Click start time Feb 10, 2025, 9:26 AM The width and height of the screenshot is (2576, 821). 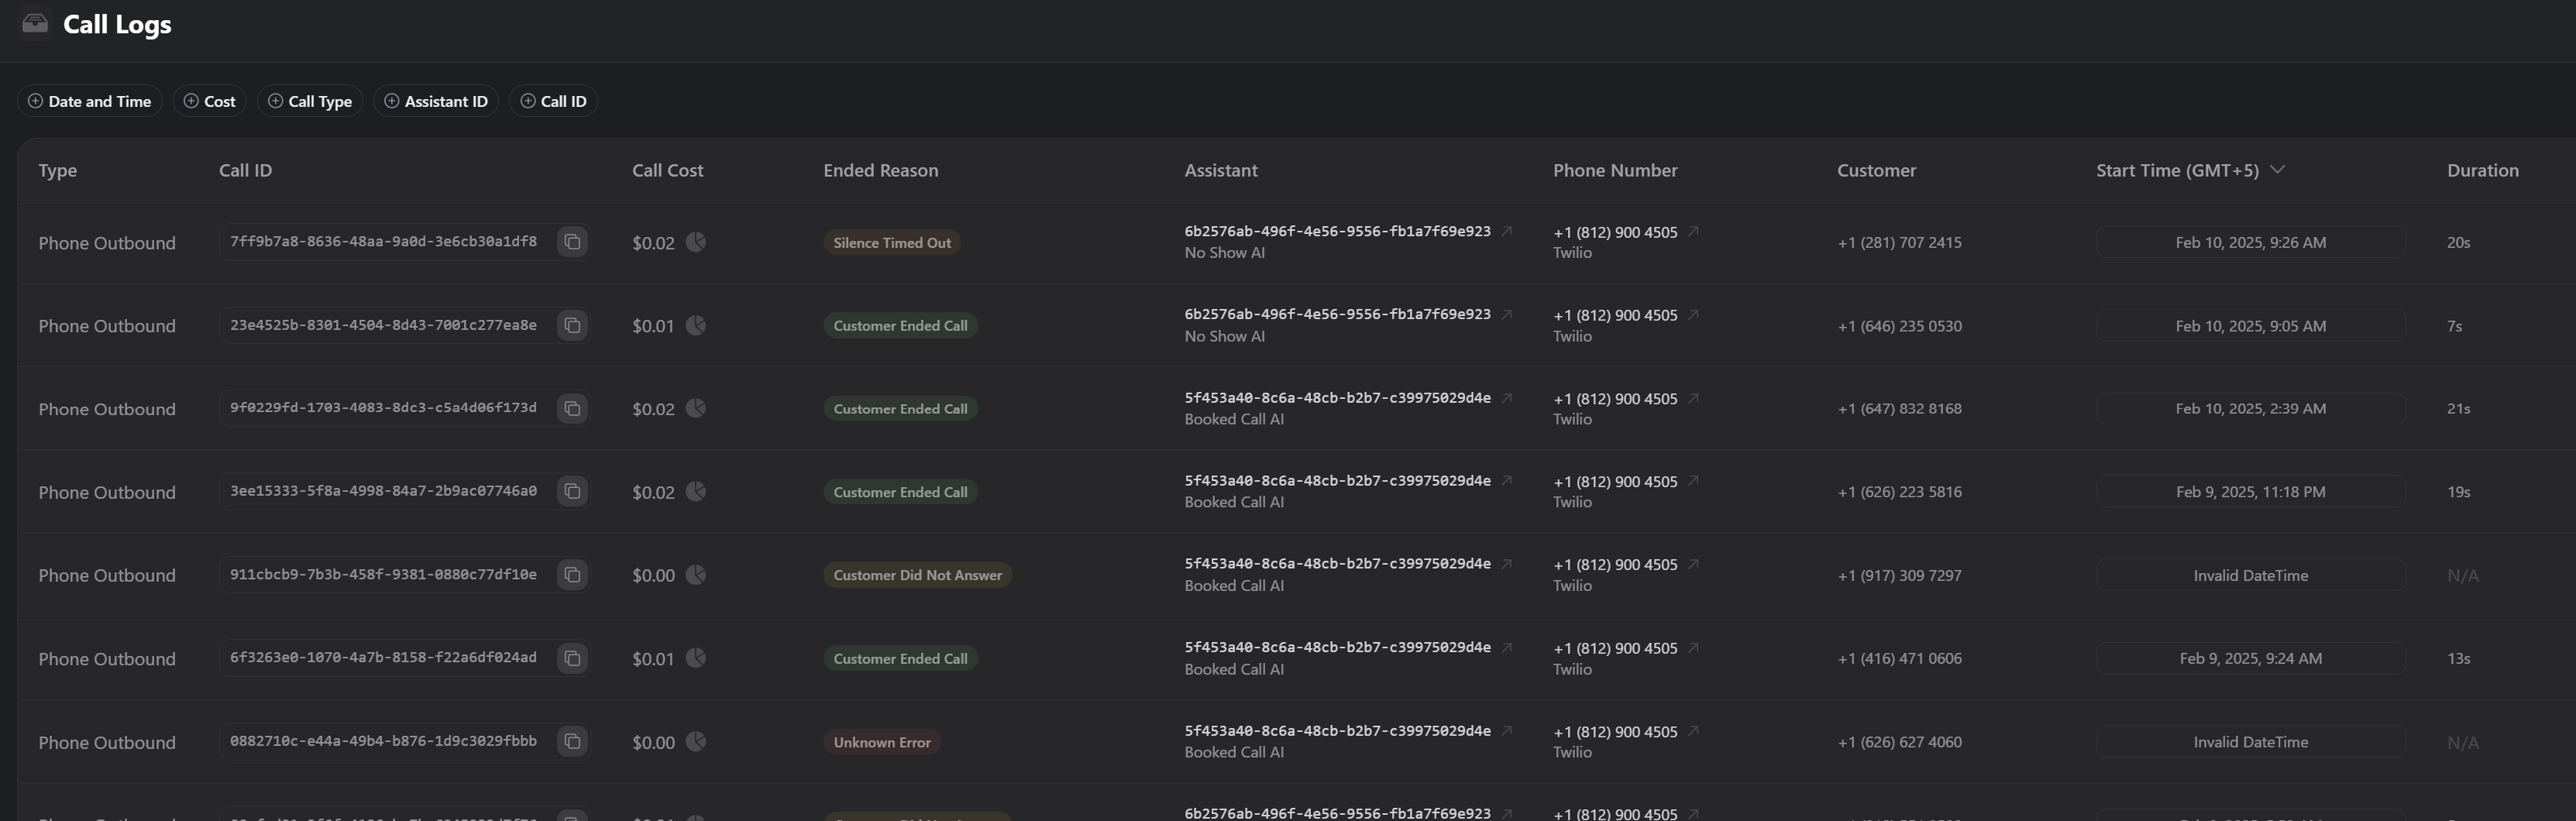pos(2250,242)
